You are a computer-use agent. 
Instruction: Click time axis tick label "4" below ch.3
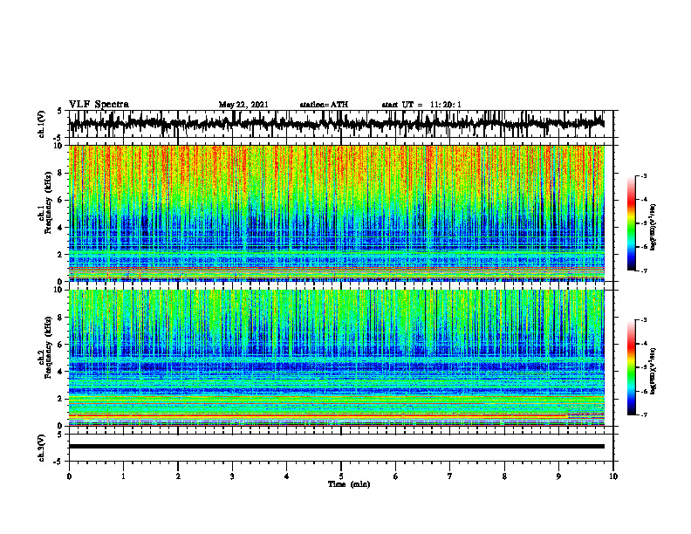click(x=287, y=476)
